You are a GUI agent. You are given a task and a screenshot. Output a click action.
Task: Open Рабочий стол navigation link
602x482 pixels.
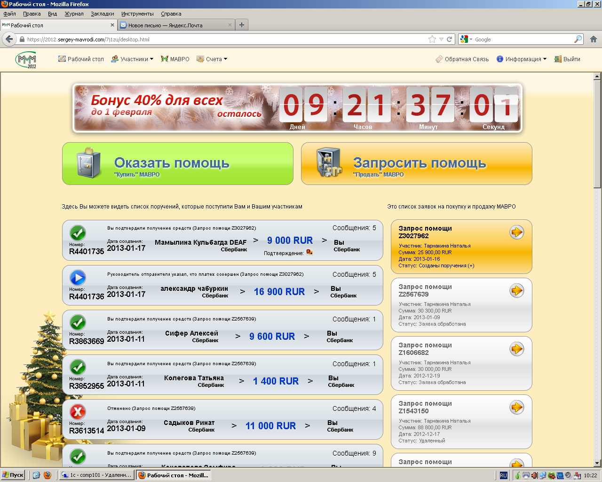(81, 59)
